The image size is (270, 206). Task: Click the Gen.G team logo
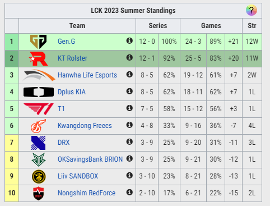38,42
